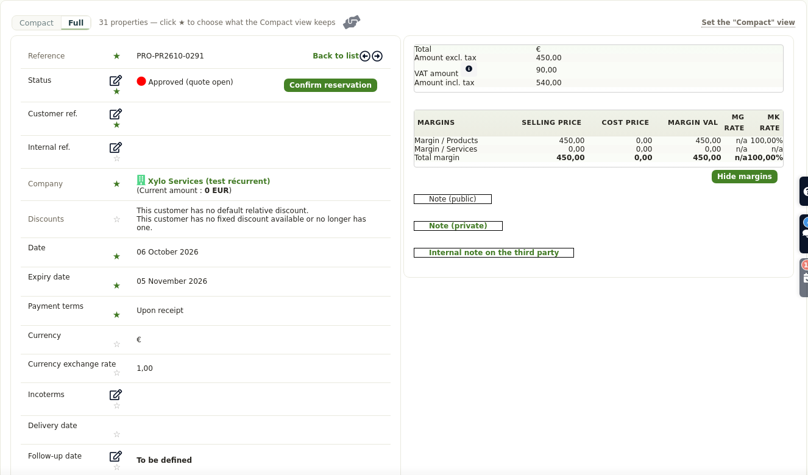
Task: Star the Currency property for Compact
Action: [x=117, y=344]
